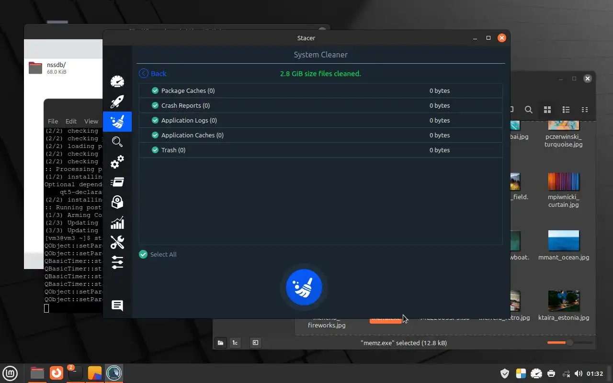
Task: Click the Stacer gauge tray icon
Action: (x=536, y=373)
